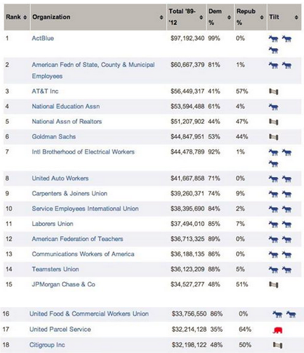Click the fence icon in AT&T Inc row
Viewport: 304px width, 353px height.
point(274,92)
